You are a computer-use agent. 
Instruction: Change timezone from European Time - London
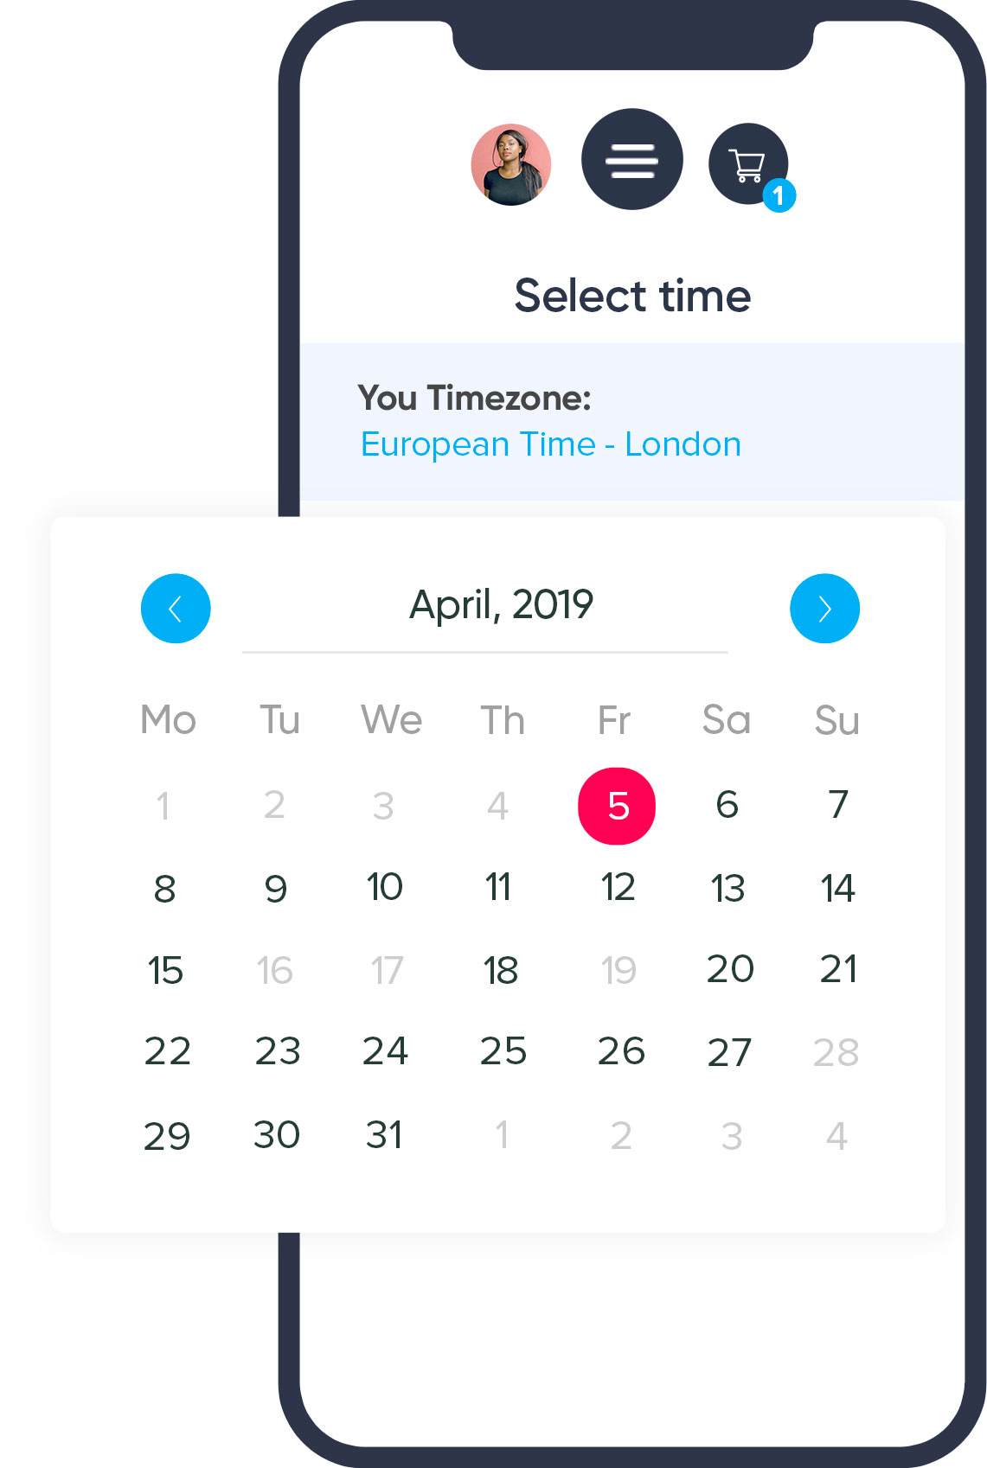tap(550, 444)
